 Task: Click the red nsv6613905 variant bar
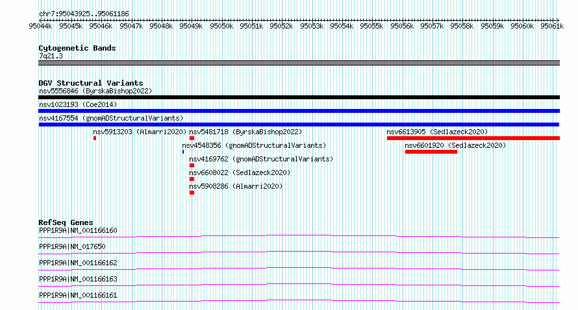(473, 138)
